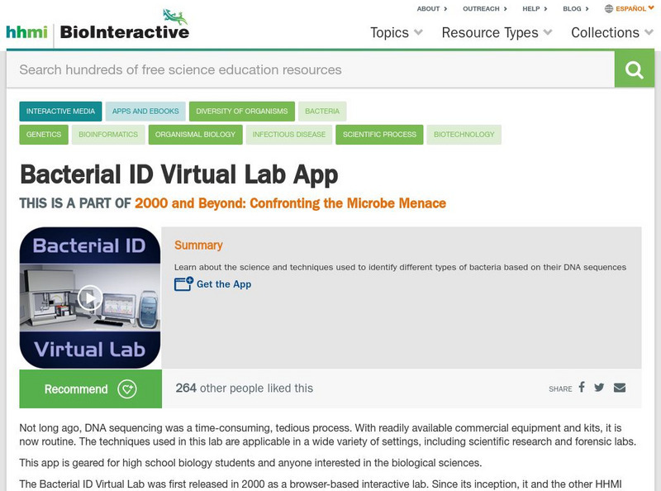Open the Help menu
661x491 pixels.
coord(535,8)
